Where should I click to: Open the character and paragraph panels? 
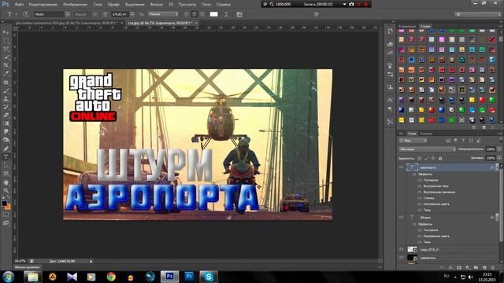point(239,14)
